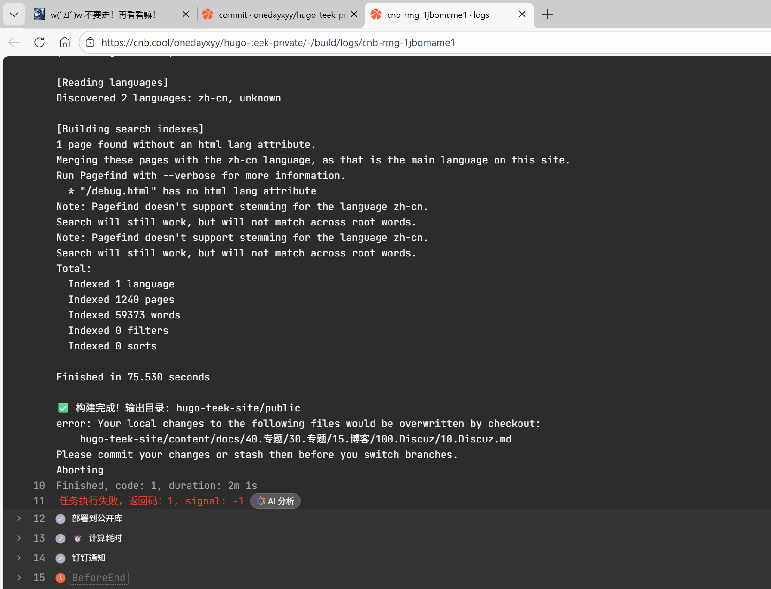Expand step 14 钉钉通知
The height and width of the screenshot is (589, 771).
click(x=19, y=558)
